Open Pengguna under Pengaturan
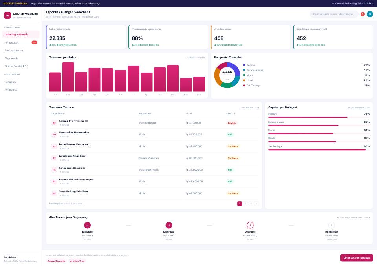Screen dimensions: 377x266 tap(21, 82)
